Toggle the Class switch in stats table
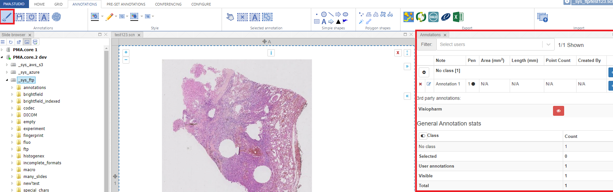The height and width of the screenshot is (192, 613). 423,136
